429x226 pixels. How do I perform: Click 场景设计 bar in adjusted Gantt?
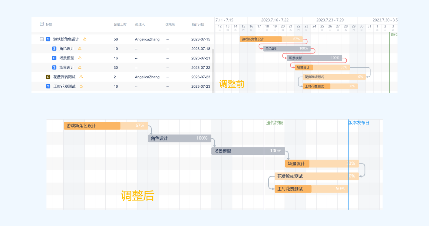click(322, 163)
